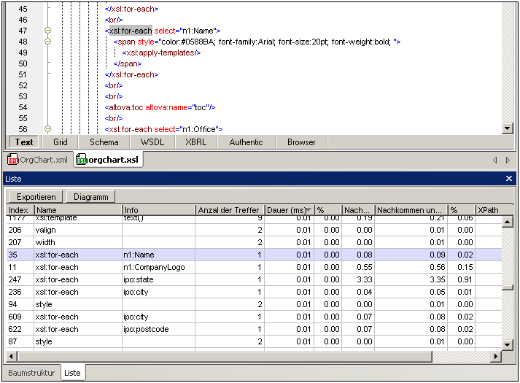Collapse the fold marker on line 56
This screenshot has height=383, width=520.
47,129
